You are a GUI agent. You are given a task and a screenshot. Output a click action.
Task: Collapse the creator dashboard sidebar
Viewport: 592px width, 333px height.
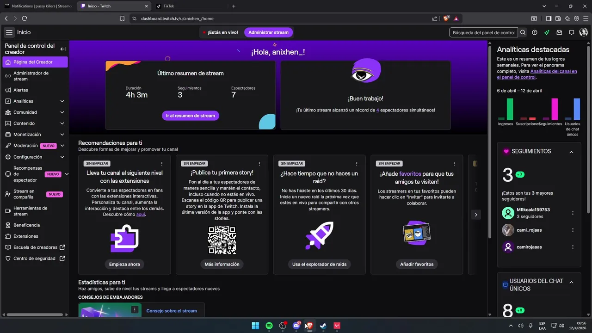[x=63, y=49]
